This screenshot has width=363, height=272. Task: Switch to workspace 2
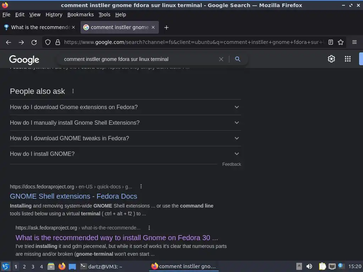pyautogui.click(x=24, y=267)
